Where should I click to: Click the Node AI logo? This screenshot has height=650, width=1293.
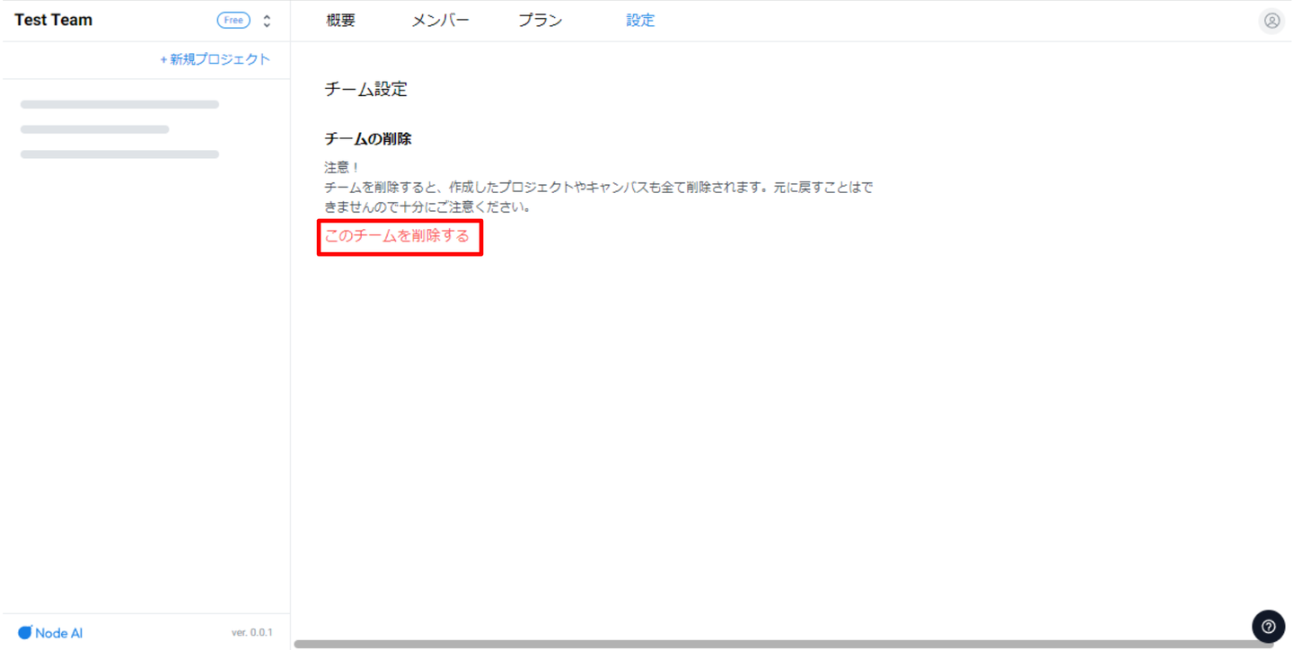click(x=50, y=633)
